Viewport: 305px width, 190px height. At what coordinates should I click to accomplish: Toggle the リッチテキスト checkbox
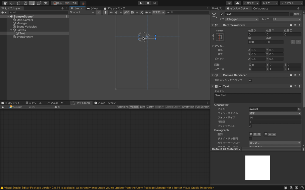coord(250,126)
